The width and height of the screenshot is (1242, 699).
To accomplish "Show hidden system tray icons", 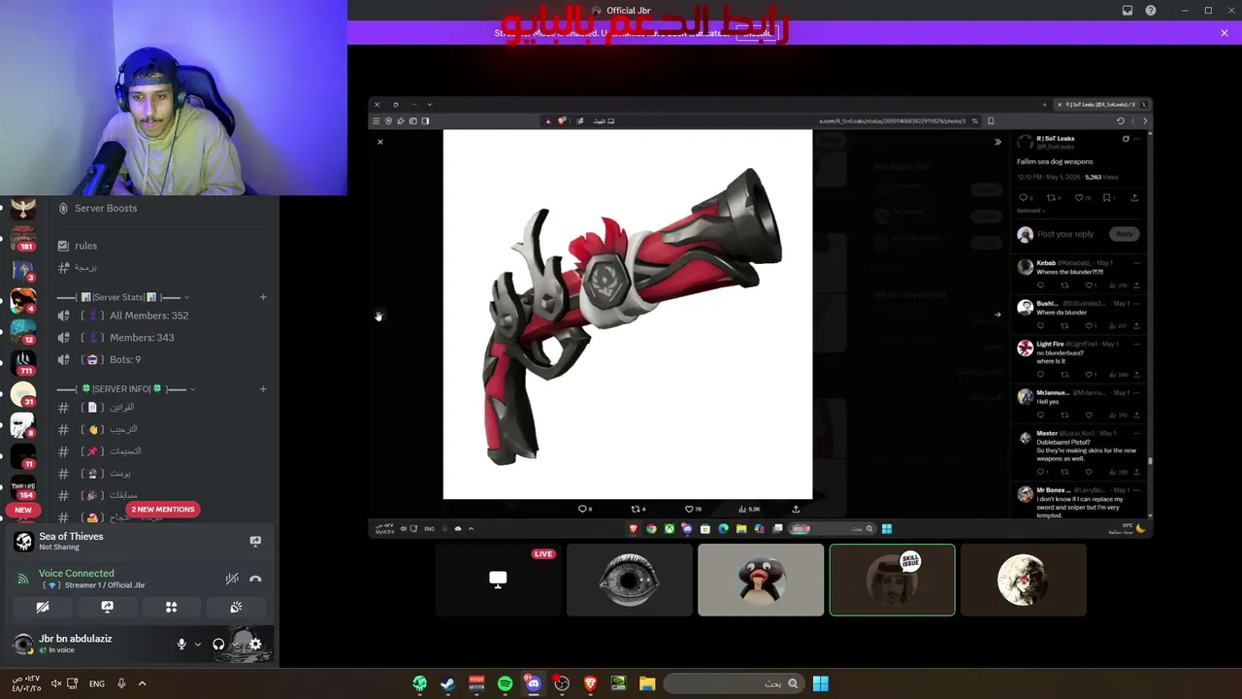I will pyautogui.click(x=142, y=683).
